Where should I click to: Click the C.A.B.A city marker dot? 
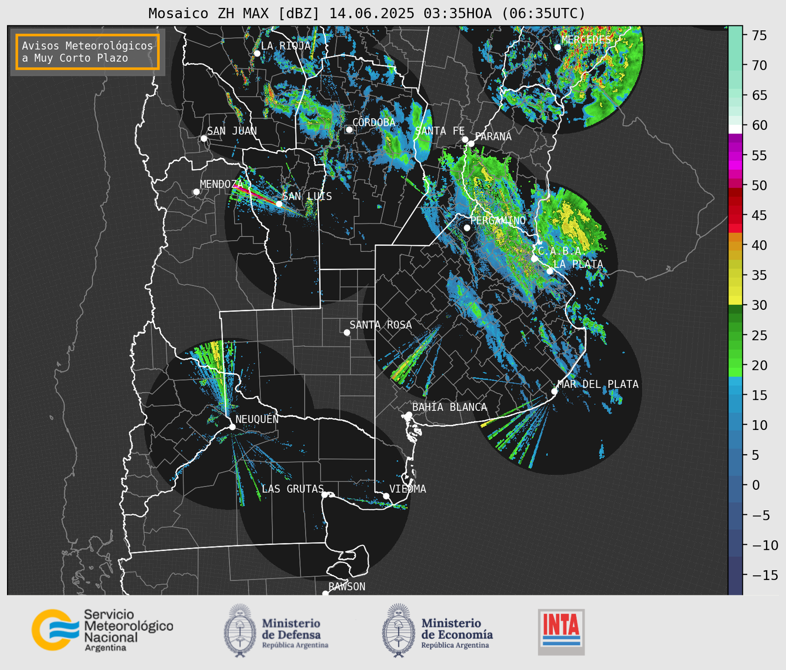point(534,259)
